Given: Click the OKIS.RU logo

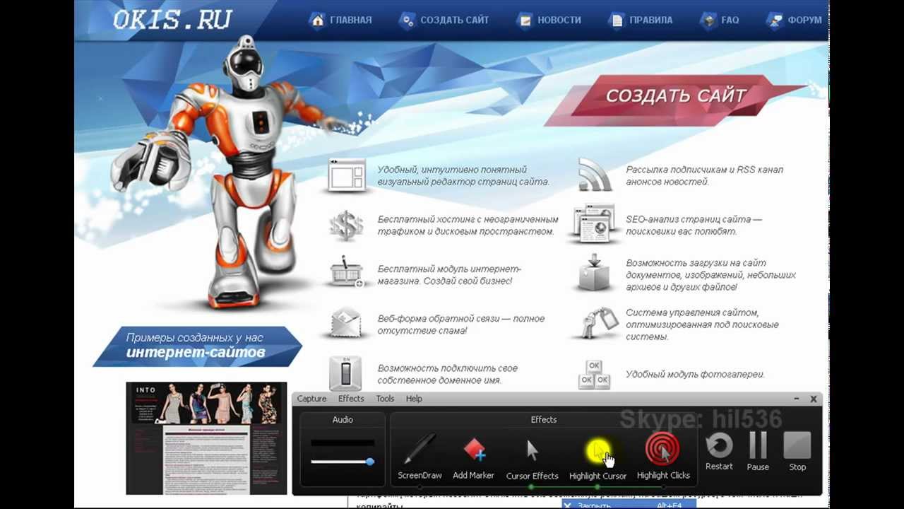Looking at the screenshot, I should 172,19.
